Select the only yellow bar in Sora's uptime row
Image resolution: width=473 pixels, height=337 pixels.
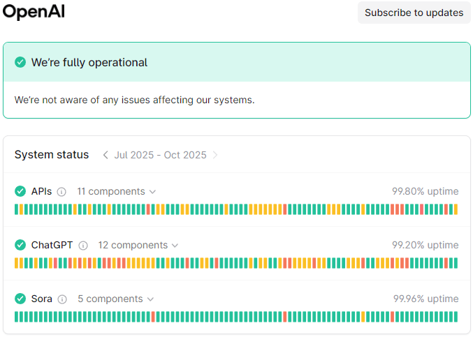[363, 317]
